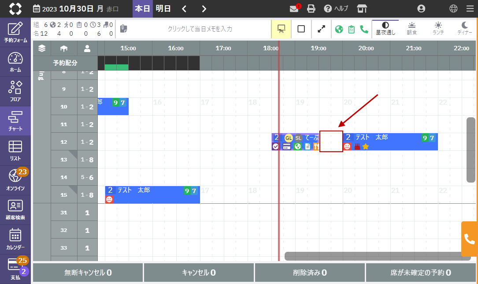Open the language globe selector
The width and height of the screenshot is (478, 284).
(453, 8)
